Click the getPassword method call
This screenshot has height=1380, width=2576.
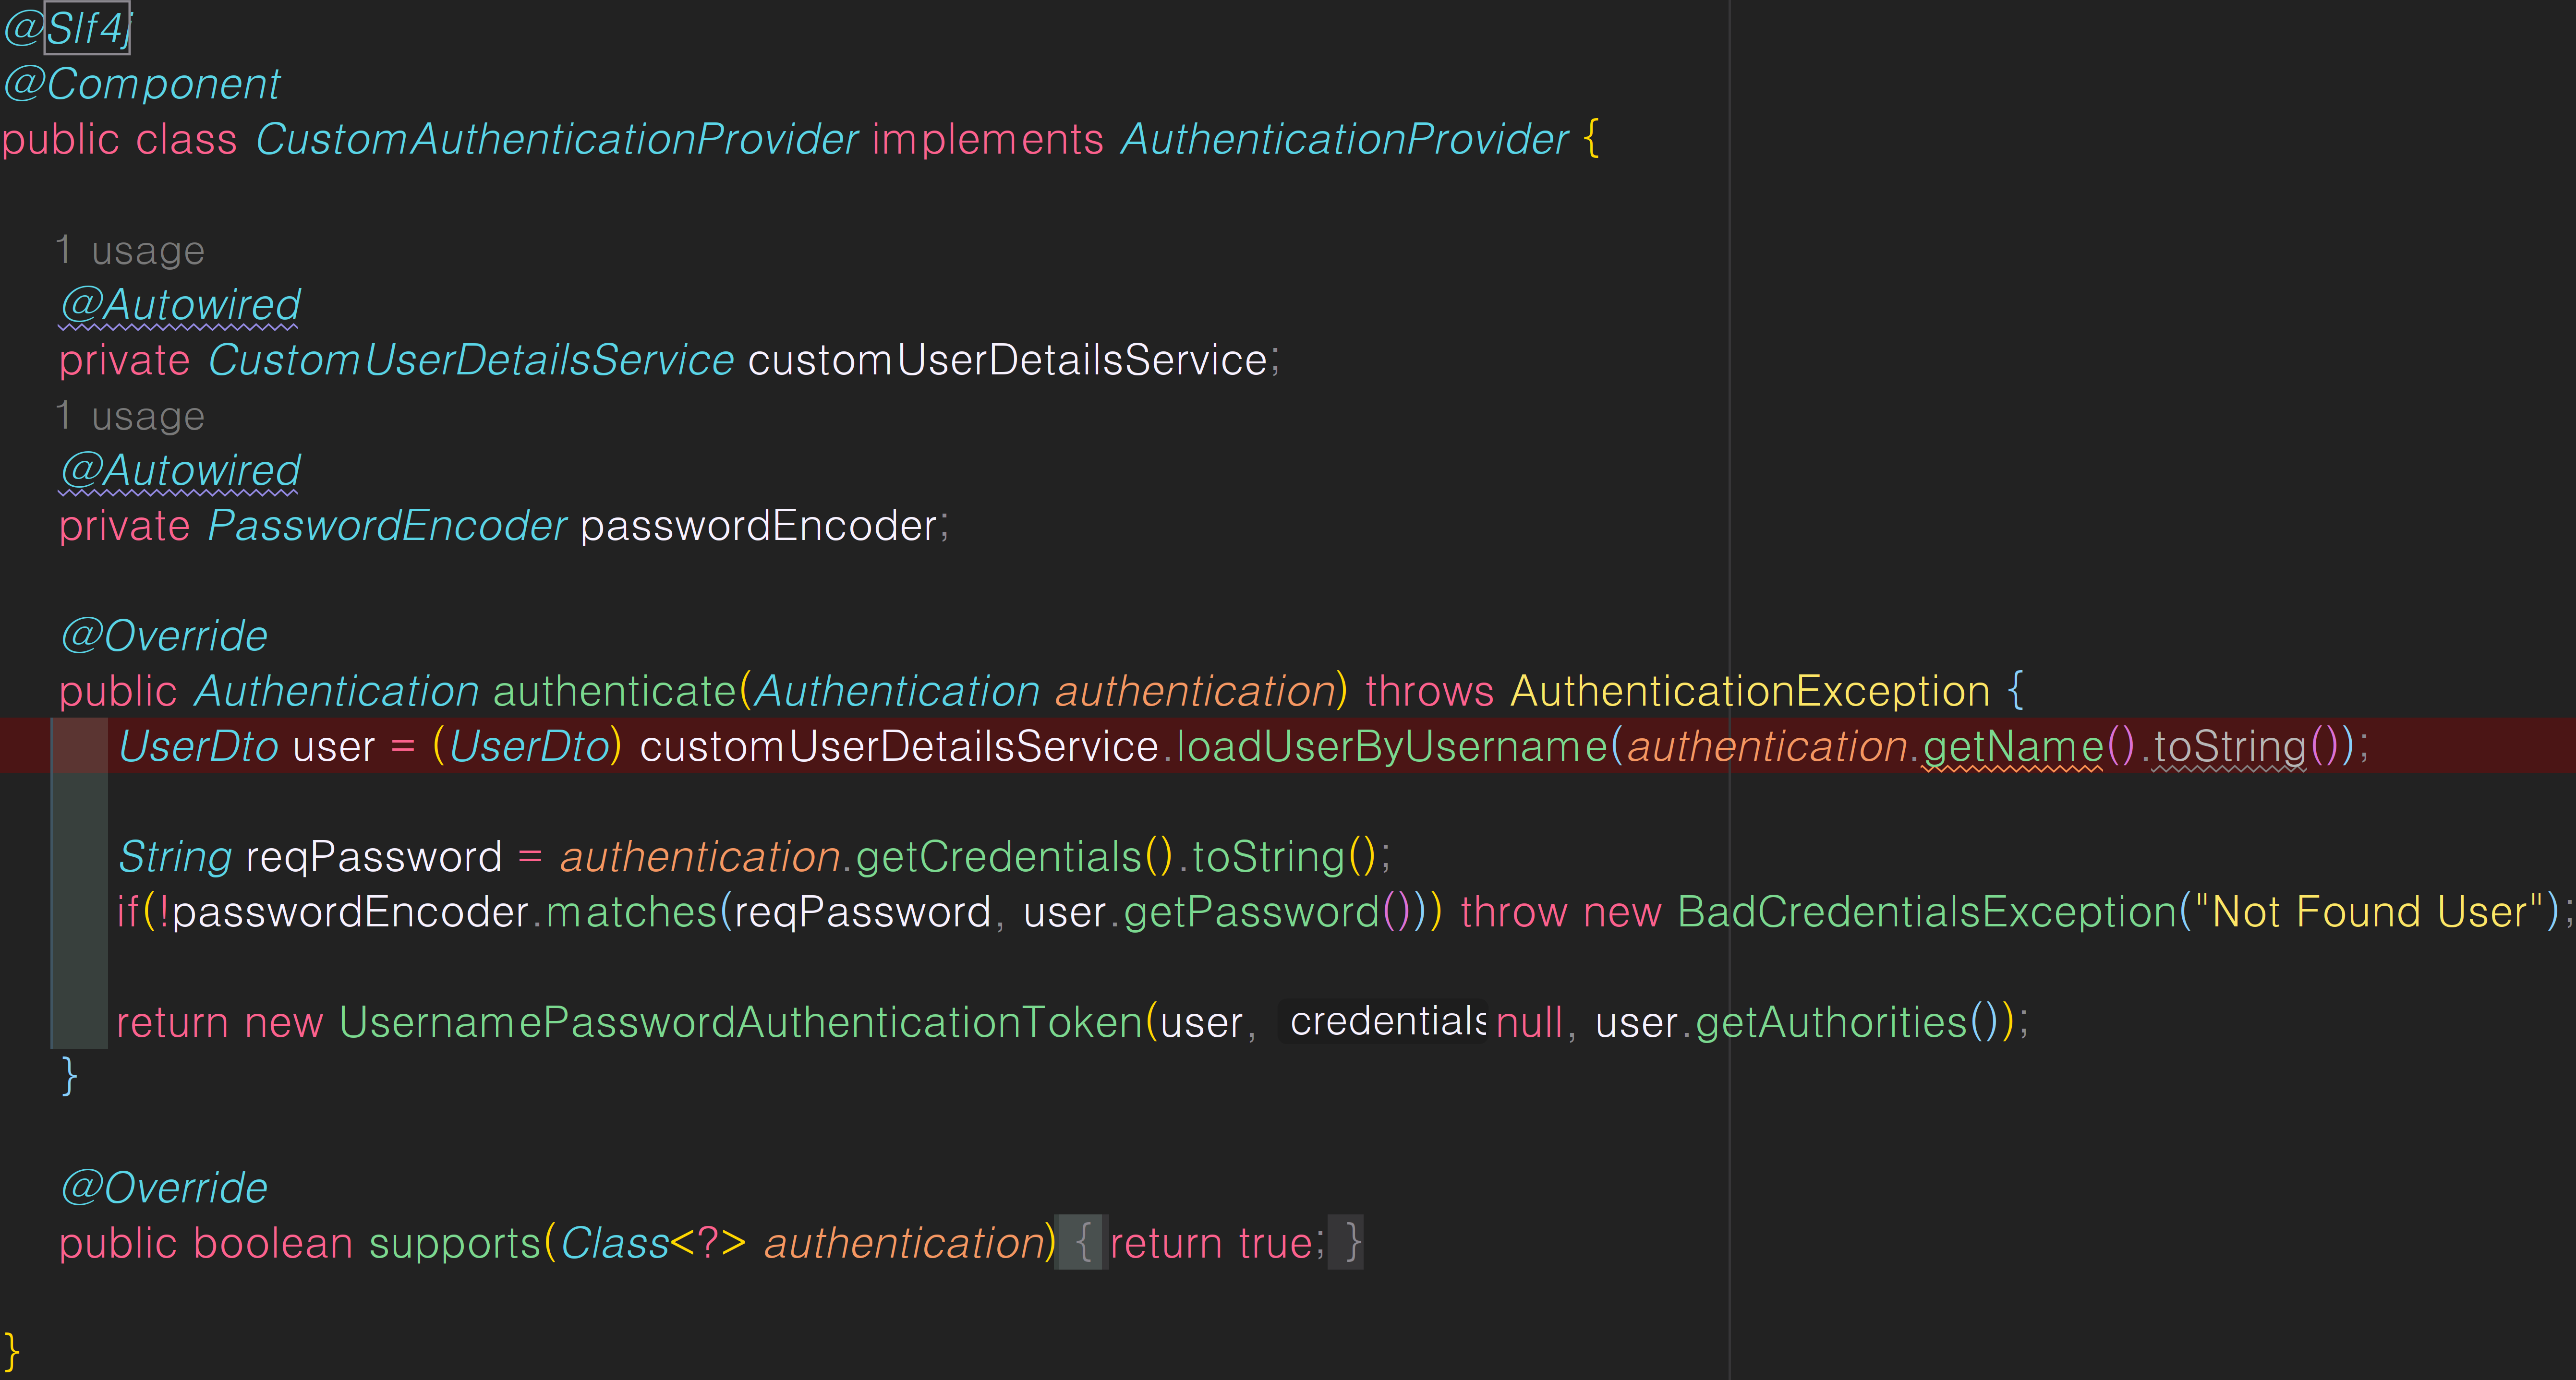[x=1252, y=912]
